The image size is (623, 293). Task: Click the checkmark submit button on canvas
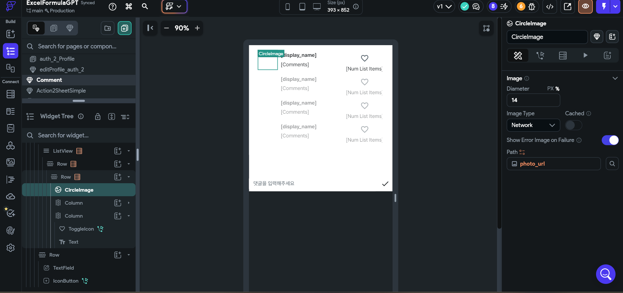(385, 184)
